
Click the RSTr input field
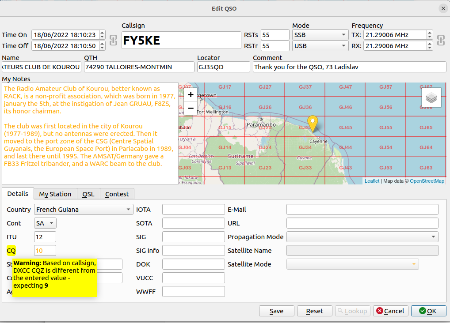click(275, 45)
